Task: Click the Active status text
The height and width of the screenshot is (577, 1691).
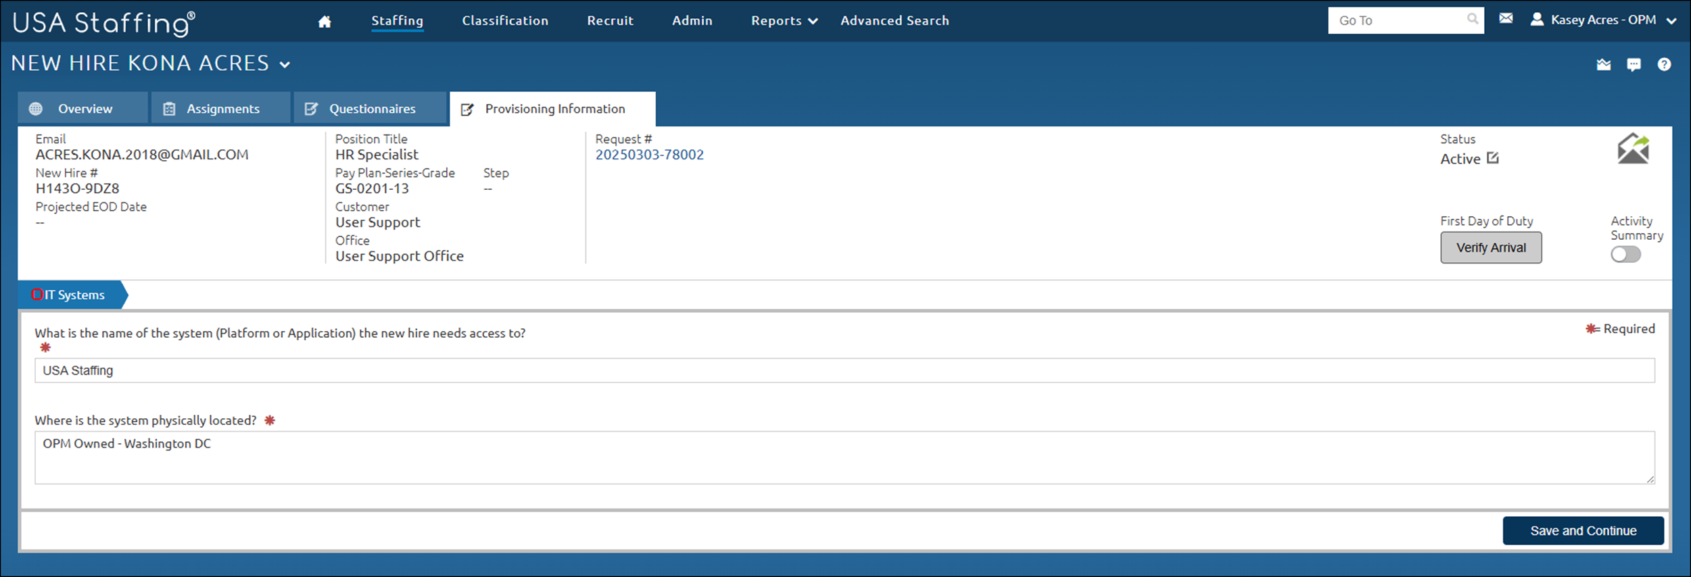Action: pyautogui.click(x=1460, y=159)
